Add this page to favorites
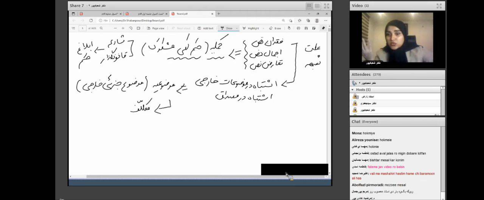484x200 pixels. [291, 20]
